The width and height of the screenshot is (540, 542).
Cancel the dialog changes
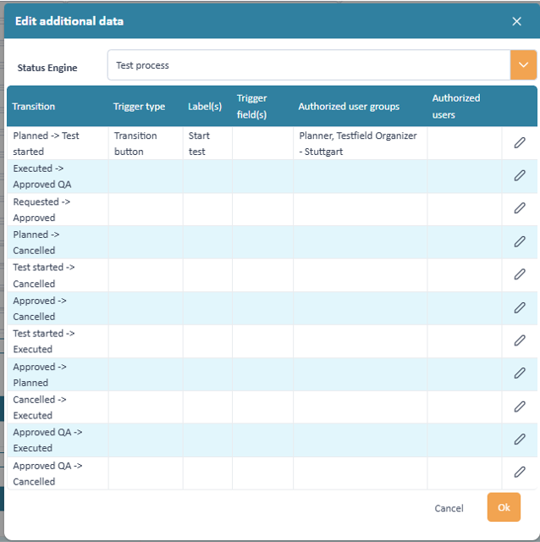(x=449, y=508)
